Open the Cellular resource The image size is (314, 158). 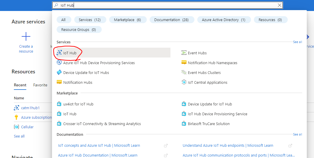(27, 127)
